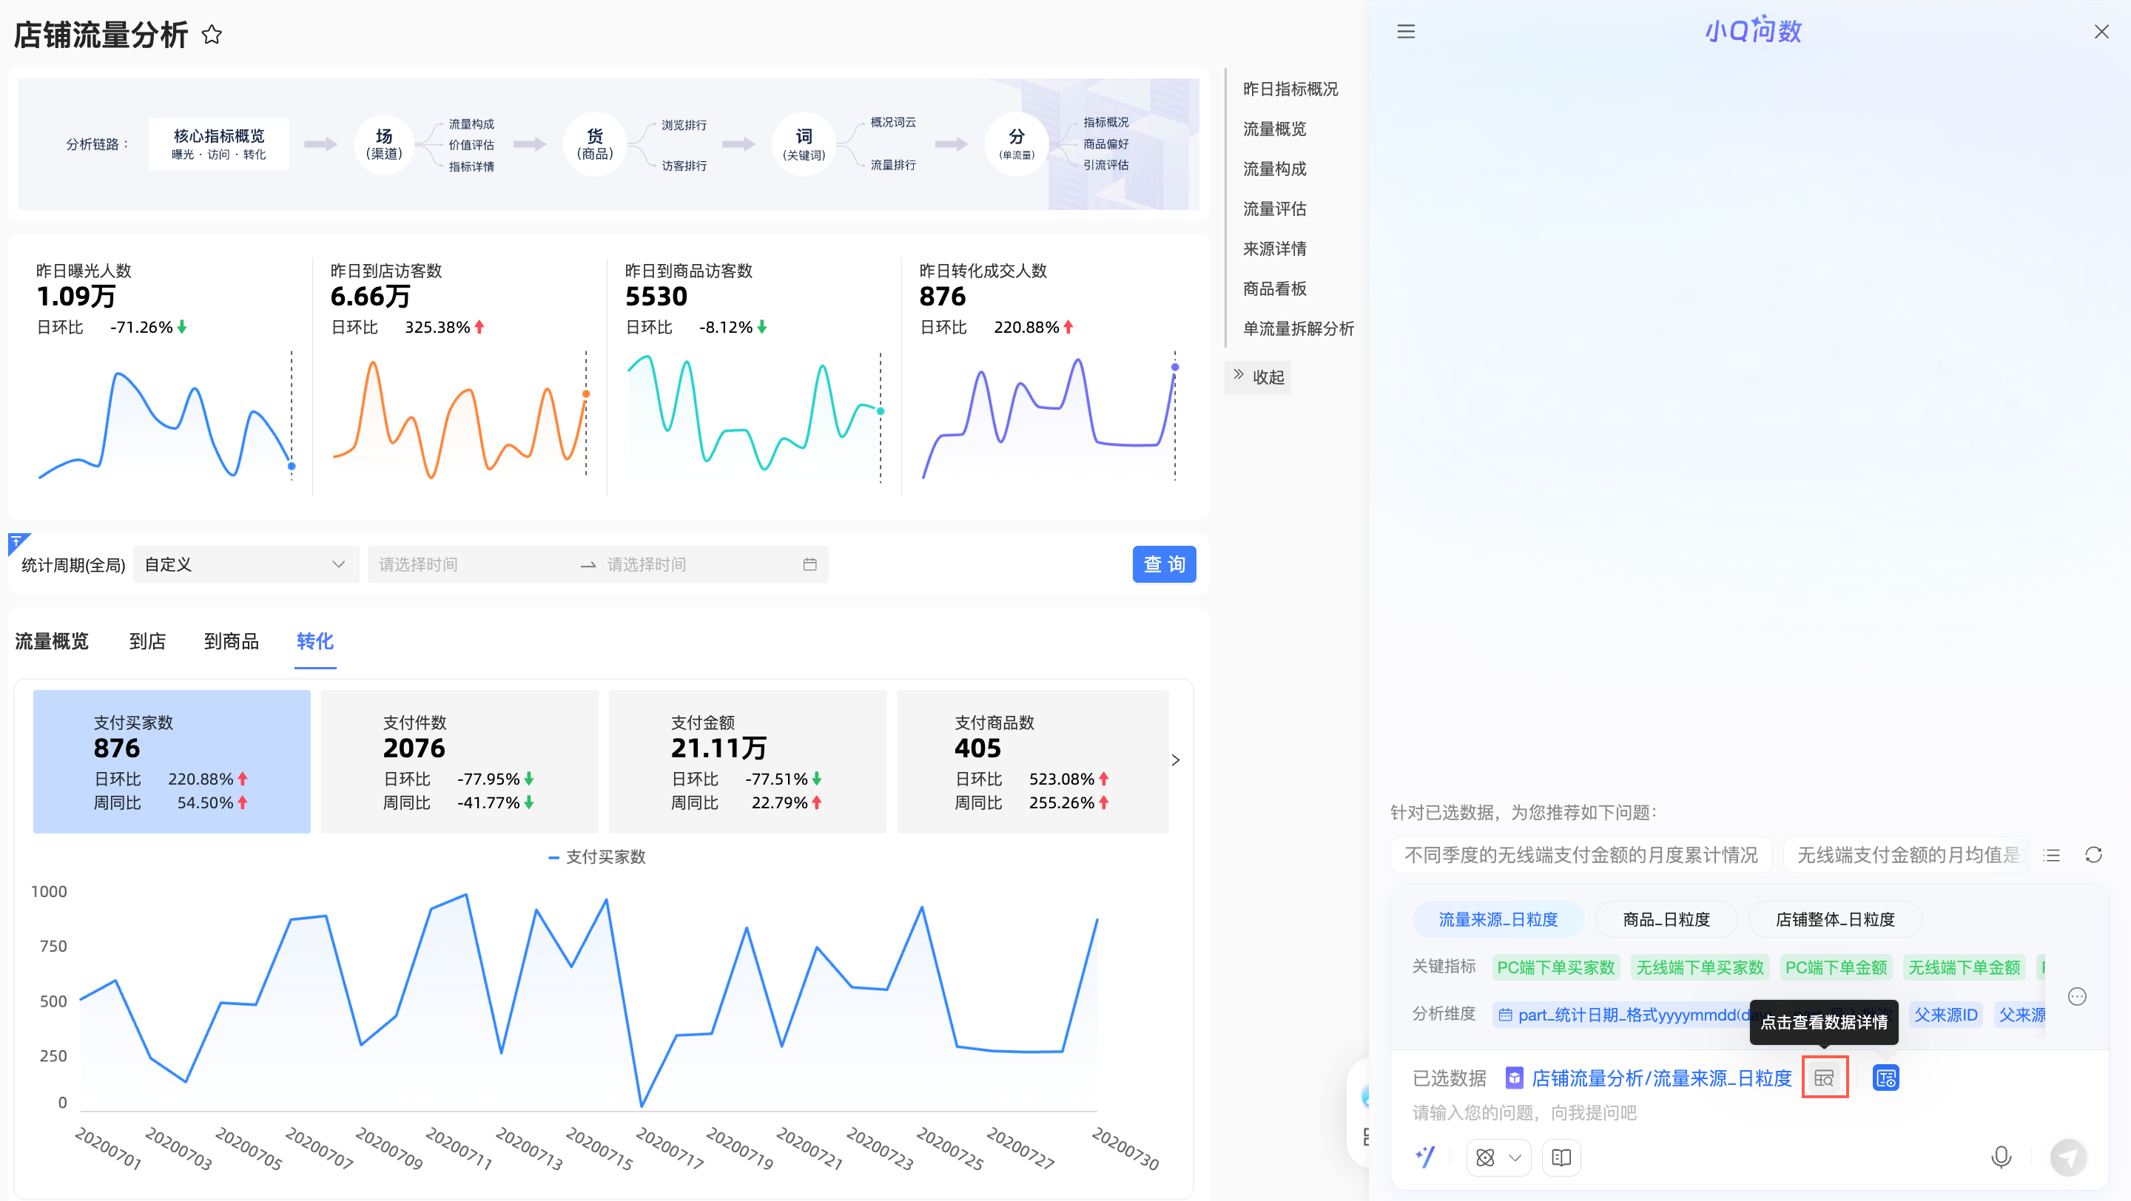Click the view data details icon

tap(1824, 1077)
